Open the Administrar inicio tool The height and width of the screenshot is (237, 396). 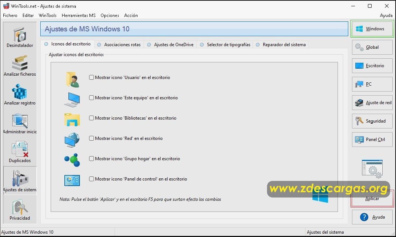(20, 123)
